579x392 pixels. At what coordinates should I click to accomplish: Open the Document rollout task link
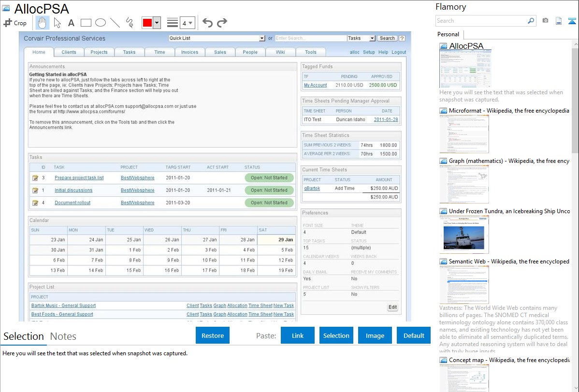pyautogui.click(x=72, y=203)
